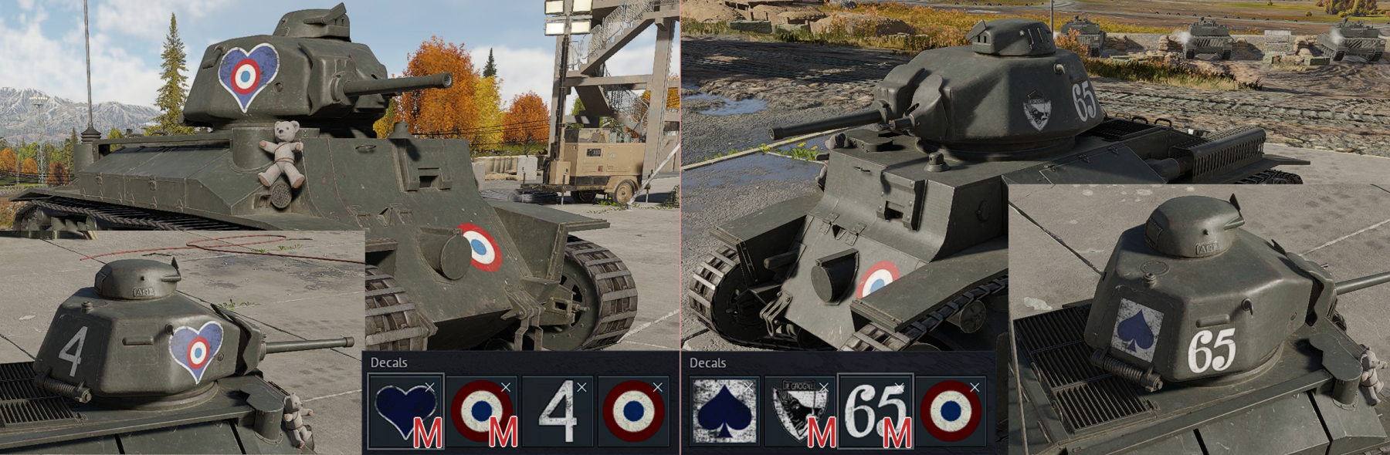This screenshot has width=1390, height=455.
Task: Remove the blue heart decal with its X
Action: [x=429, y=387]
